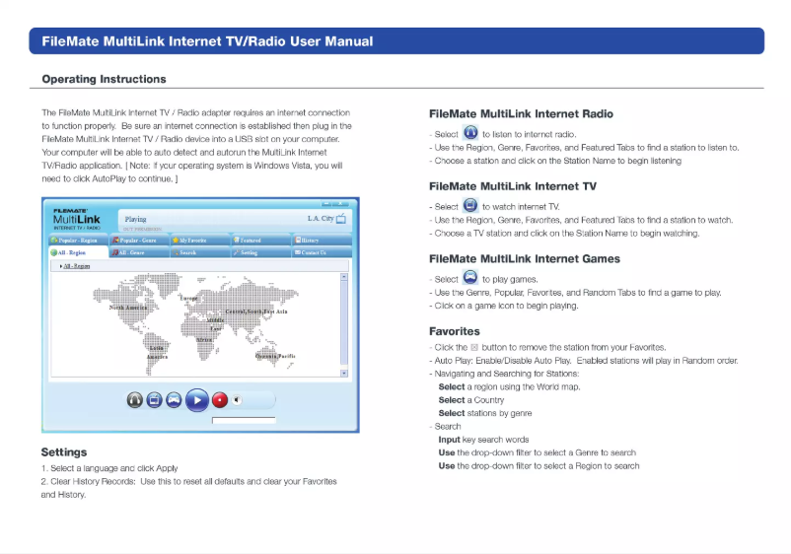This screenshot has width=791, height=554.
Task: Select Oceania, Pacific on the world map
Action: point(275,356)
